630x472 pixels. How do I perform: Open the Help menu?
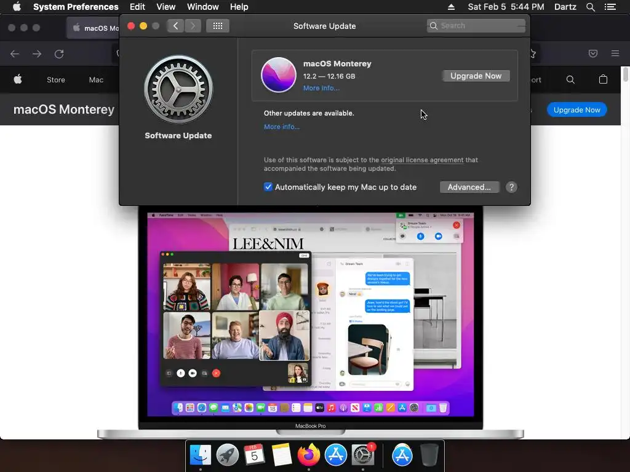tap(239, 7)
